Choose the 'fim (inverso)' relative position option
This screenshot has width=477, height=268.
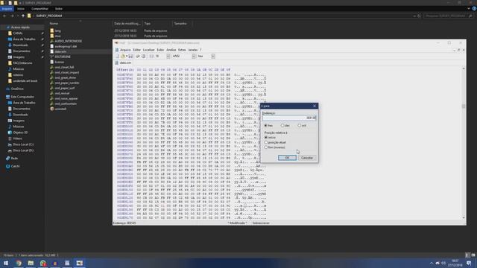click(266, 147)
